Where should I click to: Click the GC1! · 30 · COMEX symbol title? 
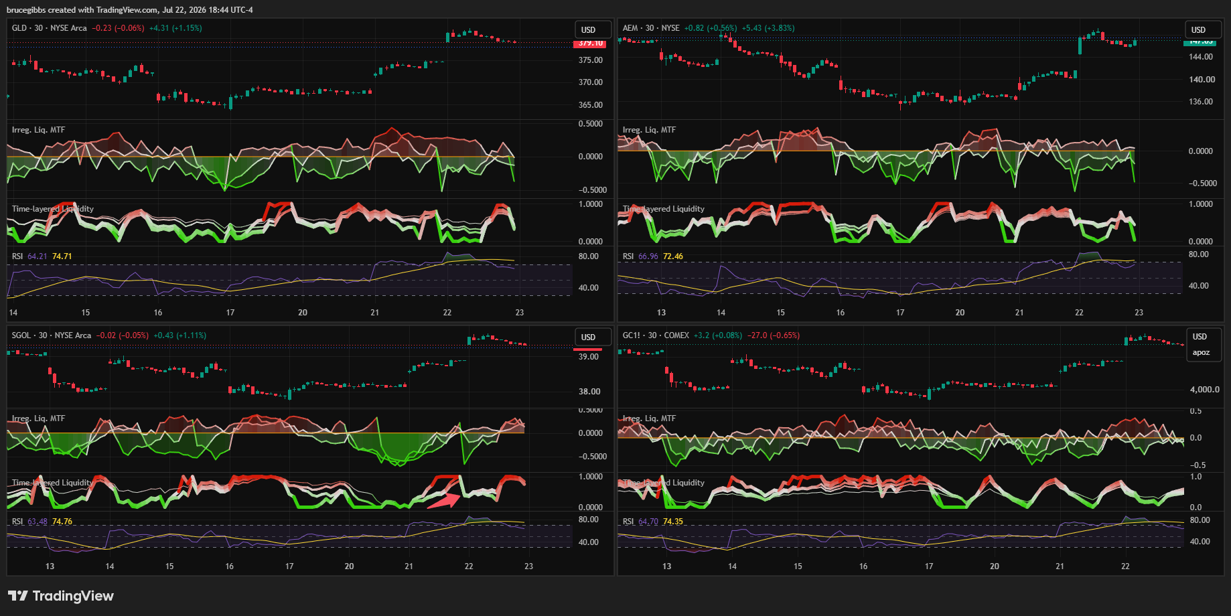pos(656,335)
